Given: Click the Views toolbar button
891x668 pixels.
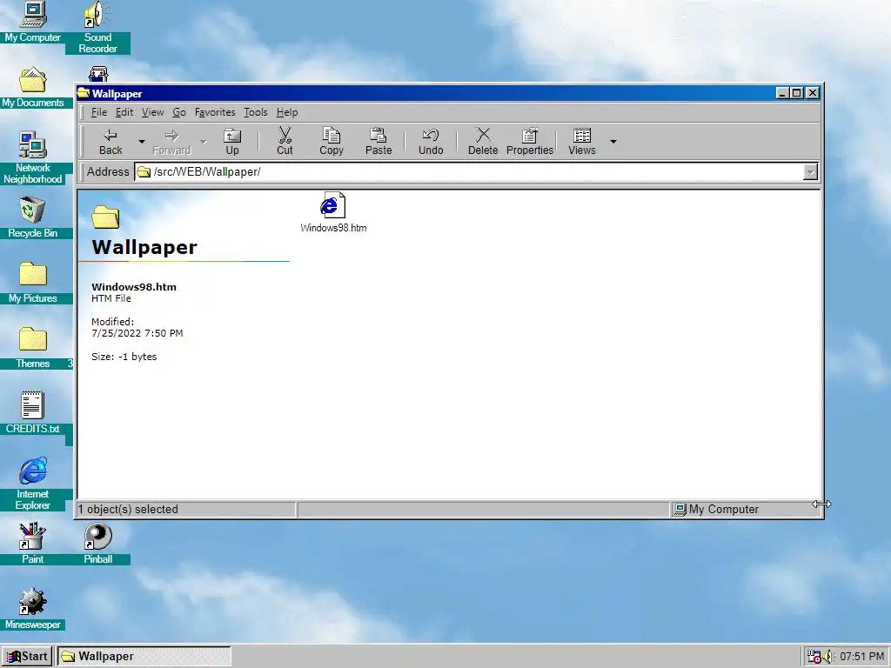Looking at the screenshot, I should click(x=582, y=142).
